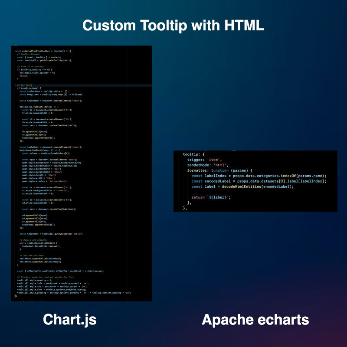Click the 'tableHead.appendChild(tr);' line
This screenshot has width=347, height=347.
tap(38, 138)
